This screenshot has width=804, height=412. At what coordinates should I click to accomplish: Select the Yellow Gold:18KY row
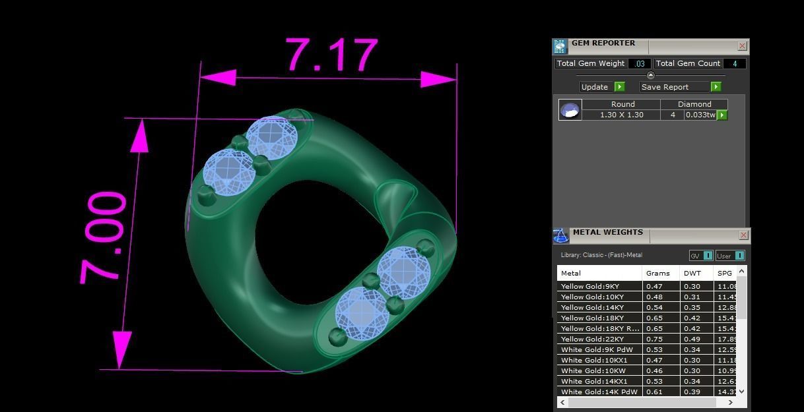pos(647,318)
